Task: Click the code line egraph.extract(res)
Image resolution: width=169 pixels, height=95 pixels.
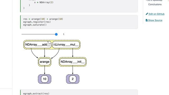Action: [x=36, y=93]
